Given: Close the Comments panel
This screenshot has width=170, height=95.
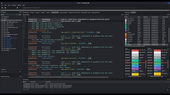Looking at the screenshot, I should tap(169, 79).
